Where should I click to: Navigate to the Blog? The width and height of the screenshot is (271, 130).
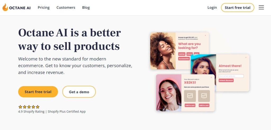(86, 7)
